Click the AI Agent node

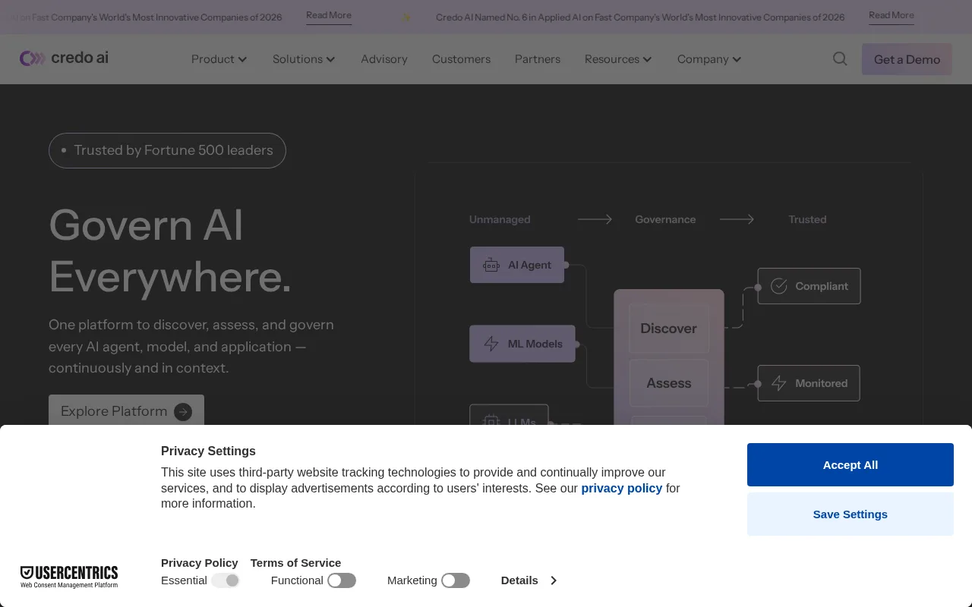(517, 265)
